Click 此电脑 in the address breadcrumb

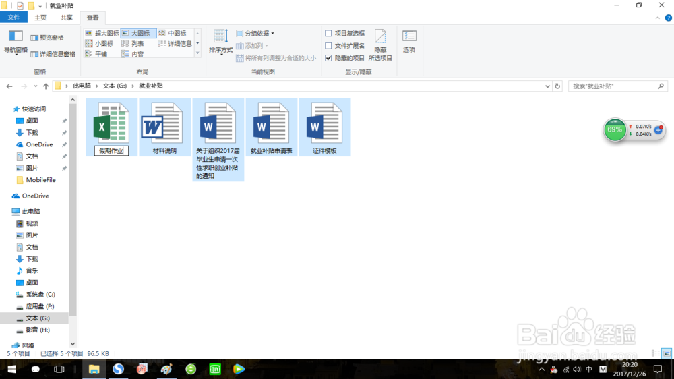(x=82, y=86)
